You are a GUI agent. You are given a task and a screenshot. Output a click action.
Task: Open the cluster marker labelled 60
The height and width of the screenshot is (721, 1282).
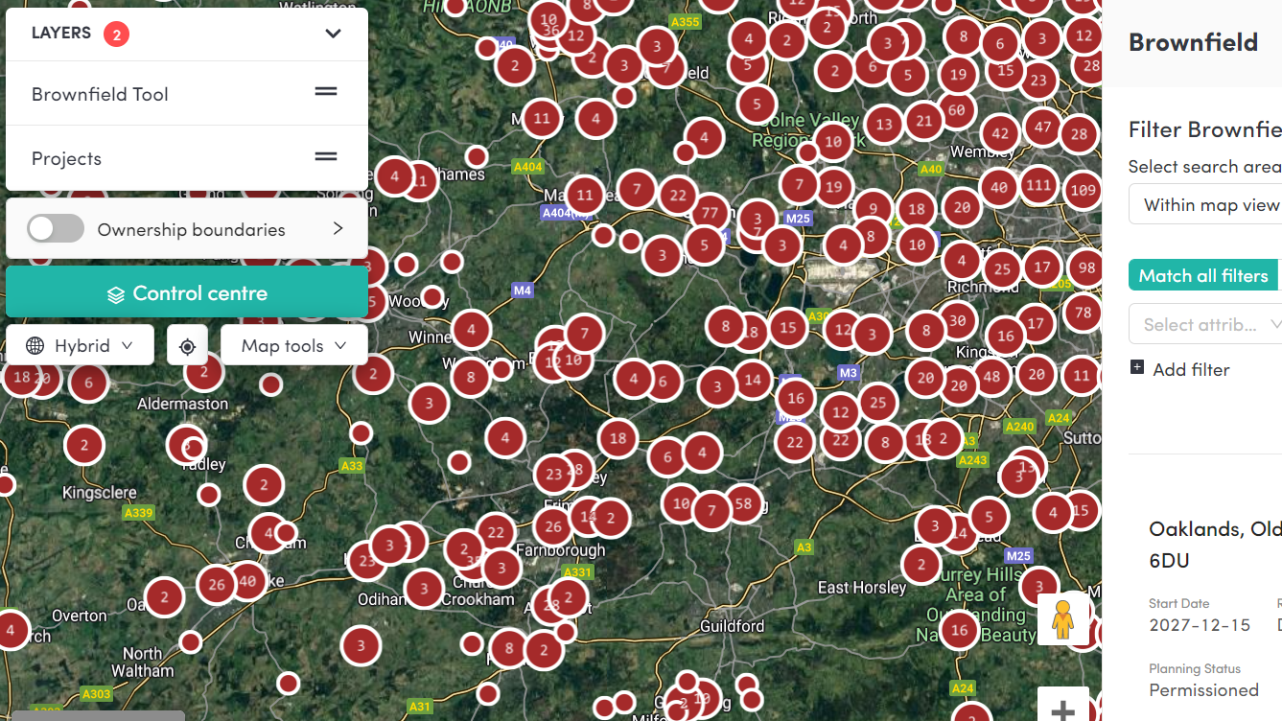point(956,110)
